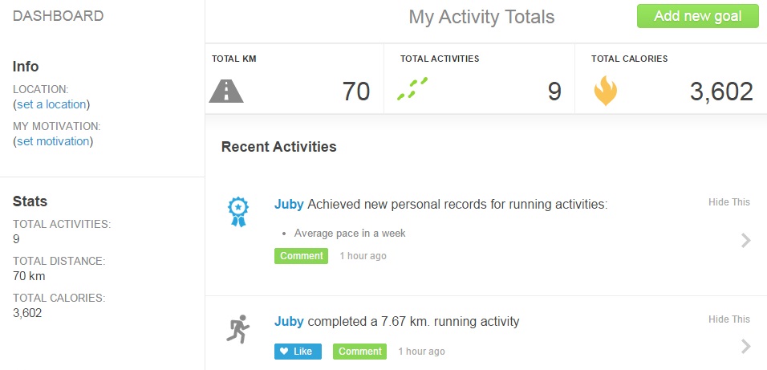Open the set a location link
The image size is (767, 370).
pyautogui.click(x=52, y=104)
